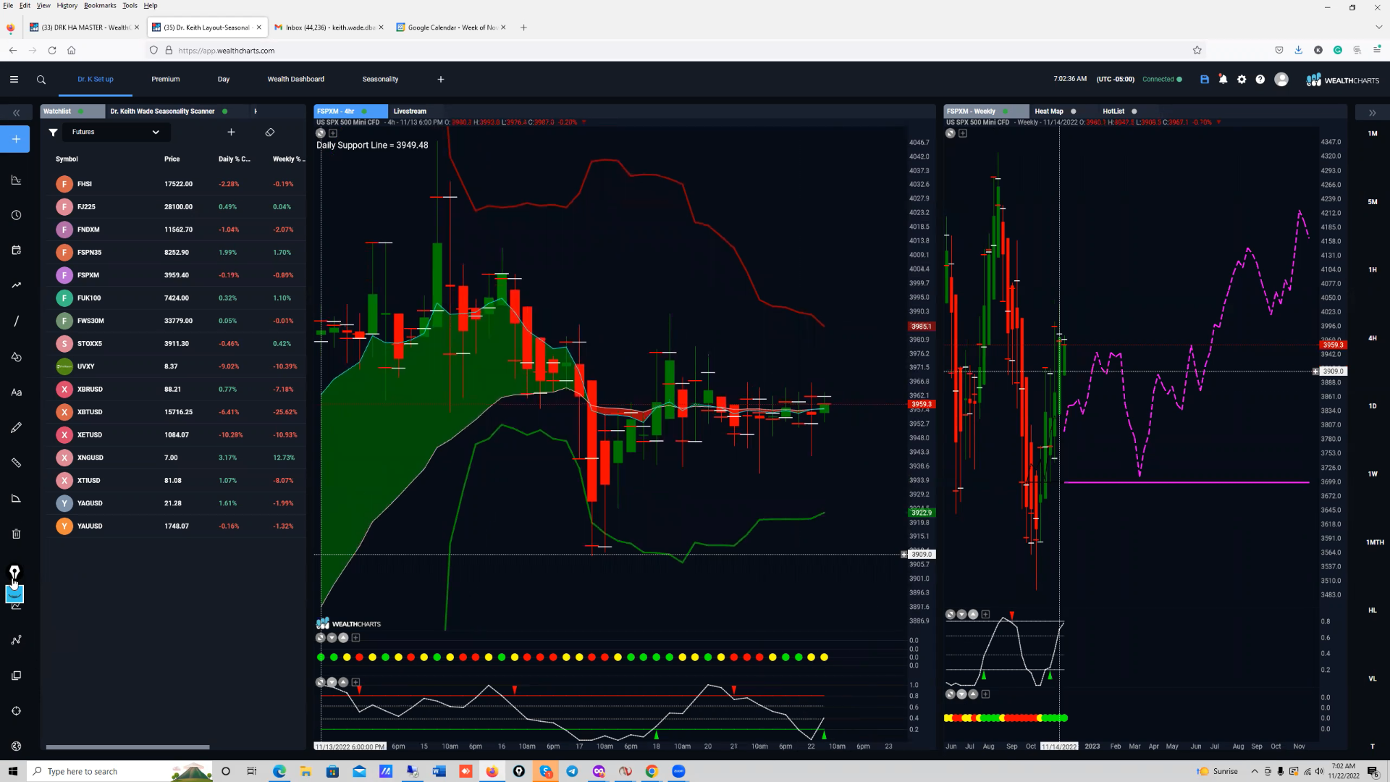
Task: Open Microsoft Edge from the taskbar
Action: tap(279, 772)
